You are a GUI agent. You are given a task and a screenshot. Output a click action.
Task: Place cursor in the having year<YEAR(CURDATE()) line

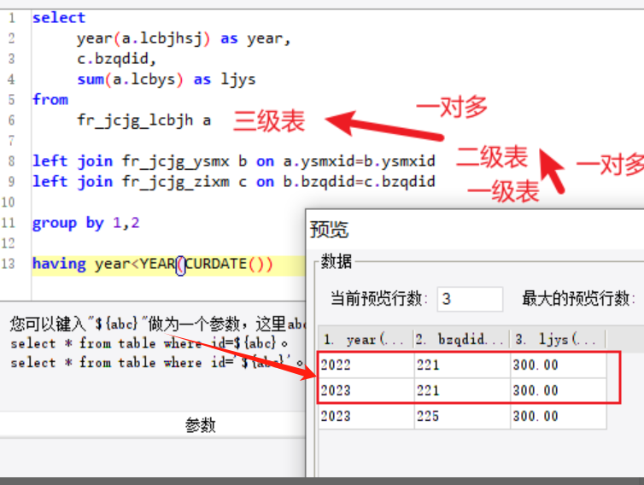coord(152,264)
